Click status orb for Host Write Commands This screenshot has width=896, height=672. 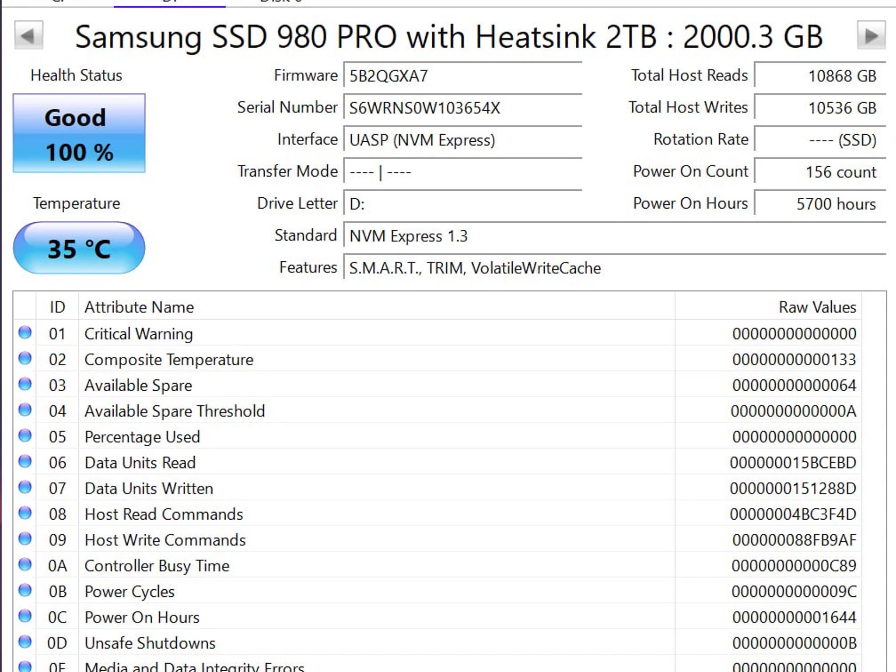click(25, 539)
